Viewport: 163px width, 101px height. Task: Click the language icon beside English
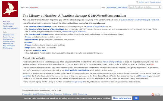137,2
